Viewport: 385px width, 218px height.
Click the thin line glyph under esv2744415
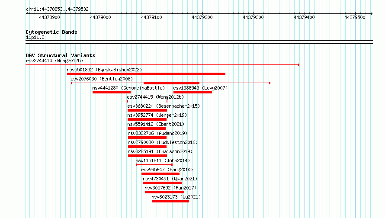[x=148, y=101]
